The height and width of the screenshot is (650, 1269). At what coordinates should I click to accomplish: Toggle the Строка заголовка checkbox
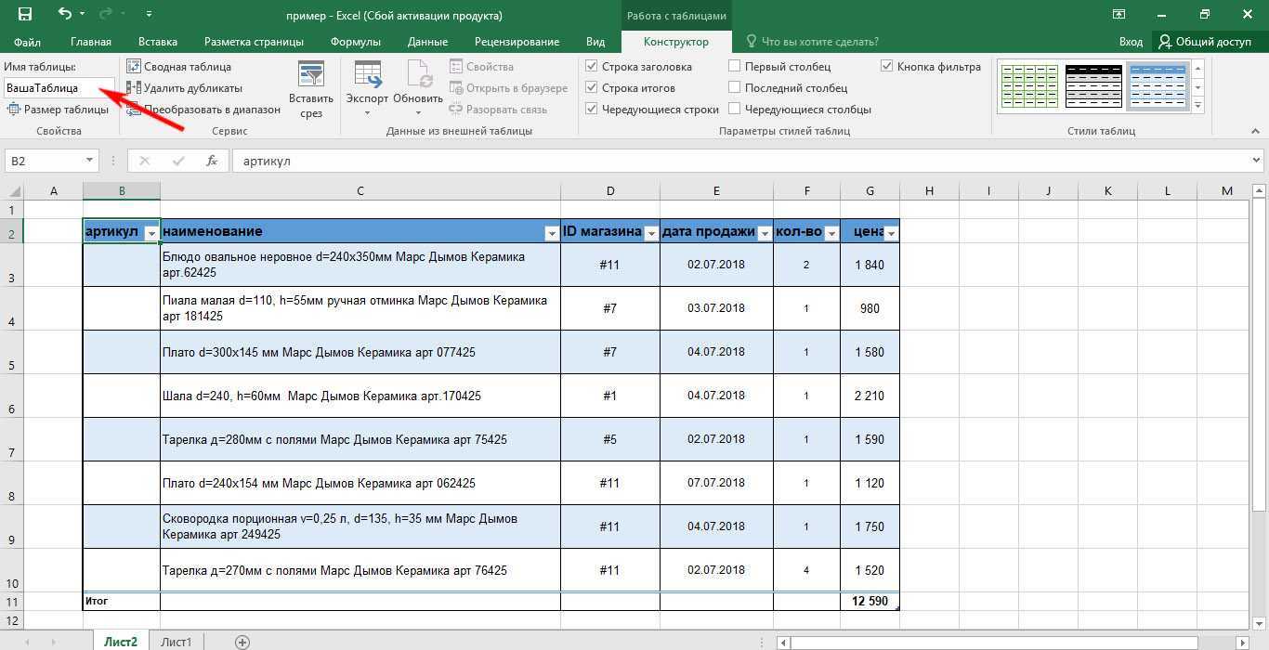pyautogui.click(x=592, y=67)
